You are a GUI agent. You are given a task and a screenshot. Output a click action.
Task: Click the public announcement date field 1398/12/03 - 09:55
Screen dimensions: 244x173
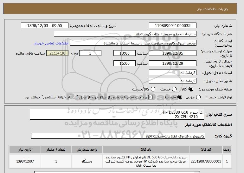pyautogui.click(x=45, y=26)
